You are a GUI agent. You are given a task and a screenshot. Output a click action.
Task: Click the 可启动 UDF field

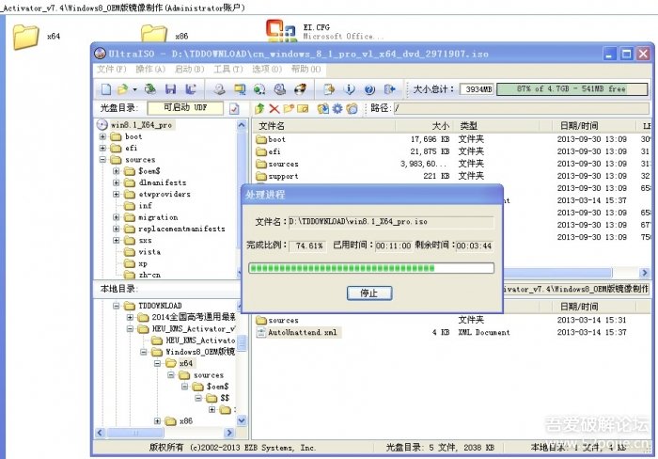point(185,108)
